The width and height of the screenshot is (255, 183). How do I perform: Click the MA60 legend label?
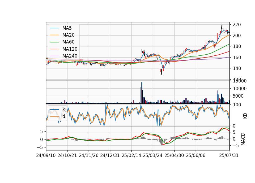pos(68,42)
